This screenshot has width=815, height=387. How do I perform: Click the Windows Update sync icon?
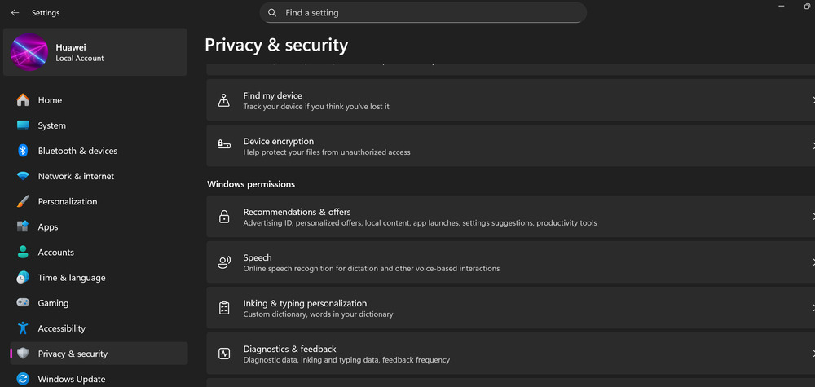tap(23, 379)
